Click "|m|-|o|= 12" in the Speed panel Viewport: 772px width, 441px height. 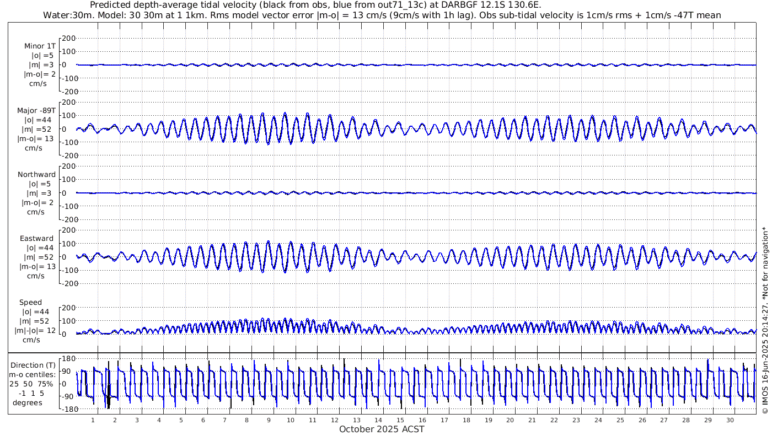point(34,331)
